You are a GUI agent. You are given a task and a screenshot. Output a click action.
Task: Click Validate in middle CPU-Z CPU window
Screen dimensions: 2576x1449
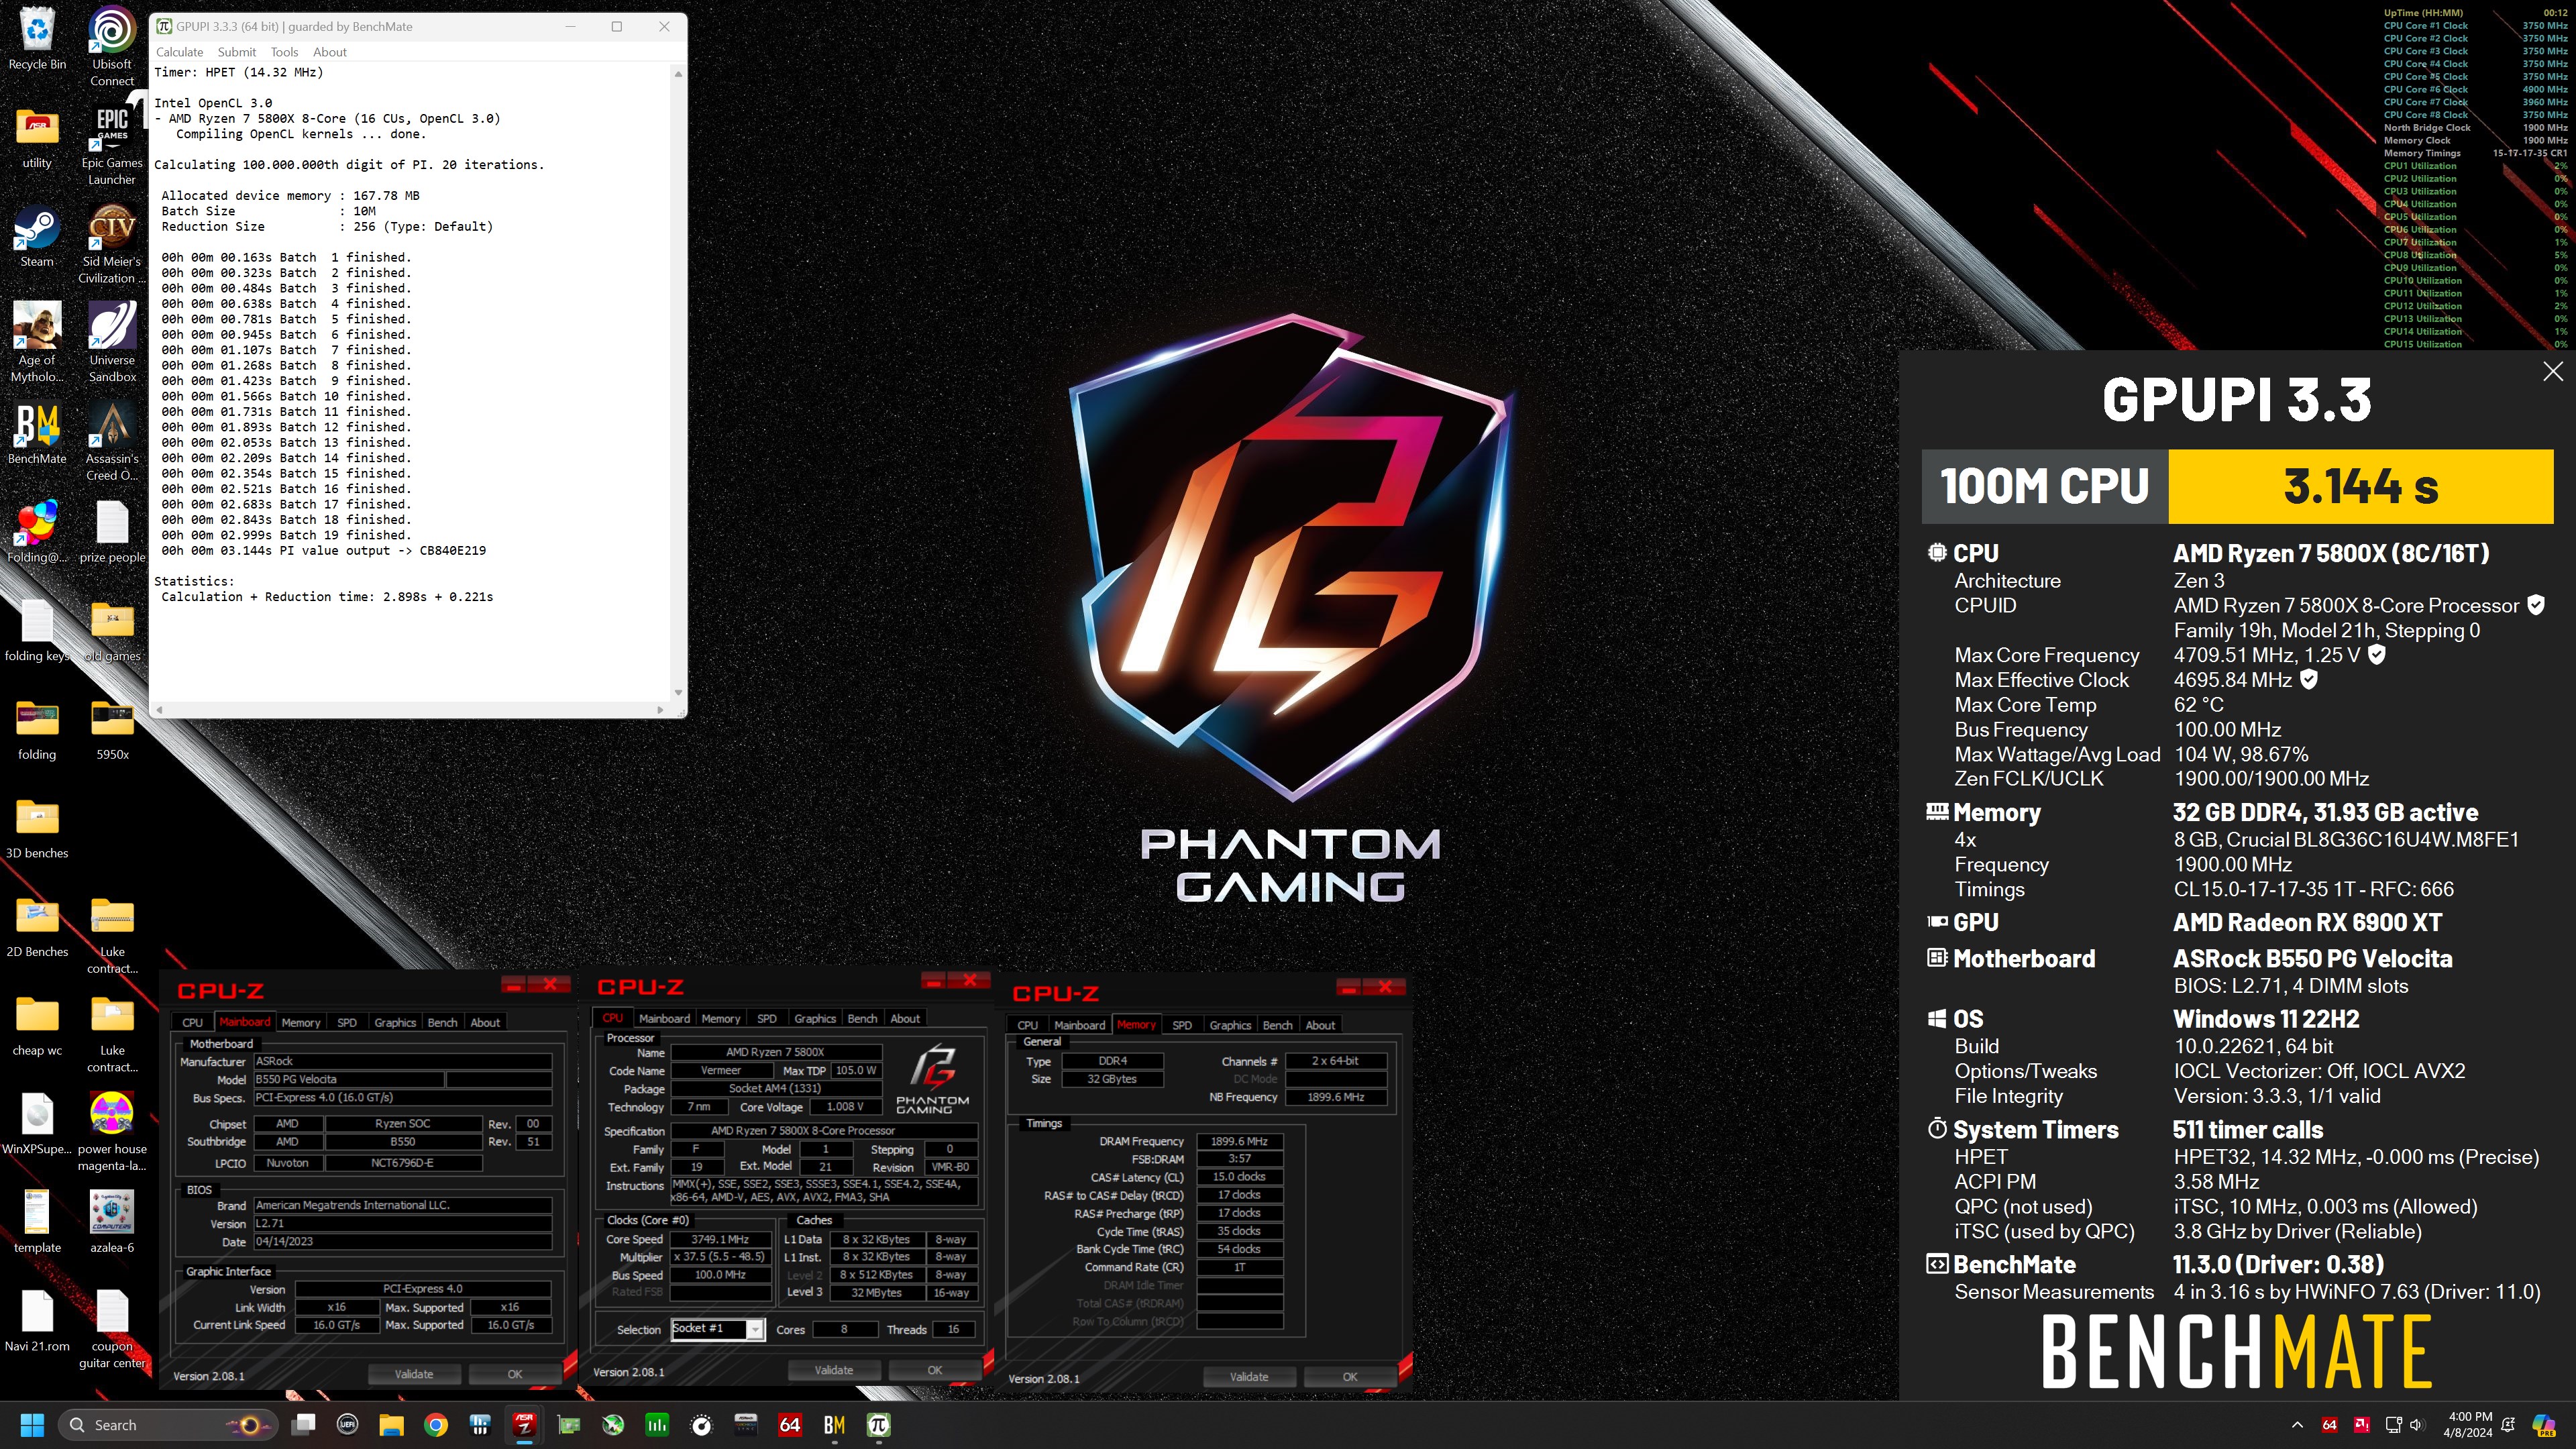coord(833,1370)
